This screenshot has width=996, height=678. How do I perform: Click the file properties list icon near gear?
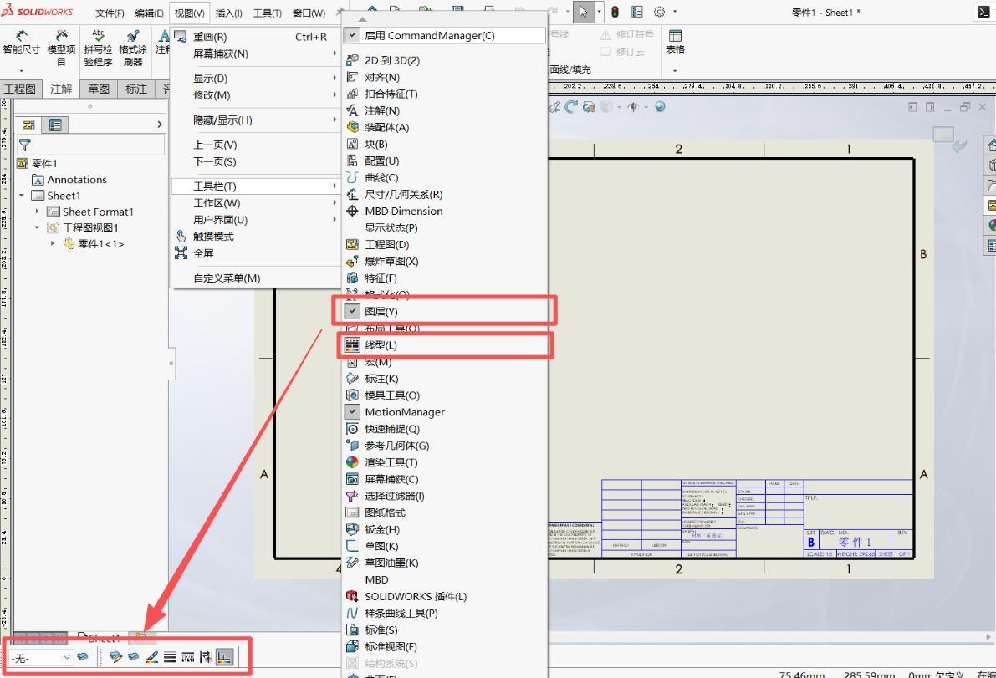(637, 12)
